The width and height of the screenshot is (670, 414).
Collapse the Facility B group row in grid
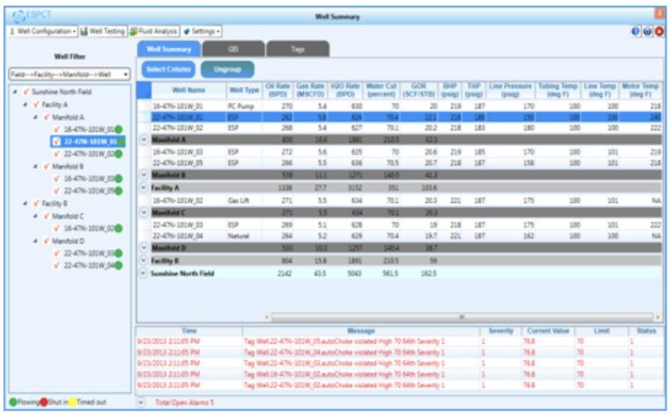point(144,261)
